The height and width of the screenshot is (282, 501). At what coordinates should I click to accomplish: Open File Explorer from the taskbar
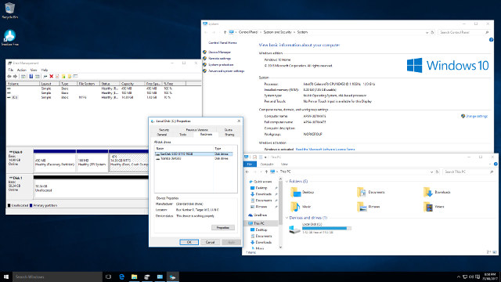134,277
